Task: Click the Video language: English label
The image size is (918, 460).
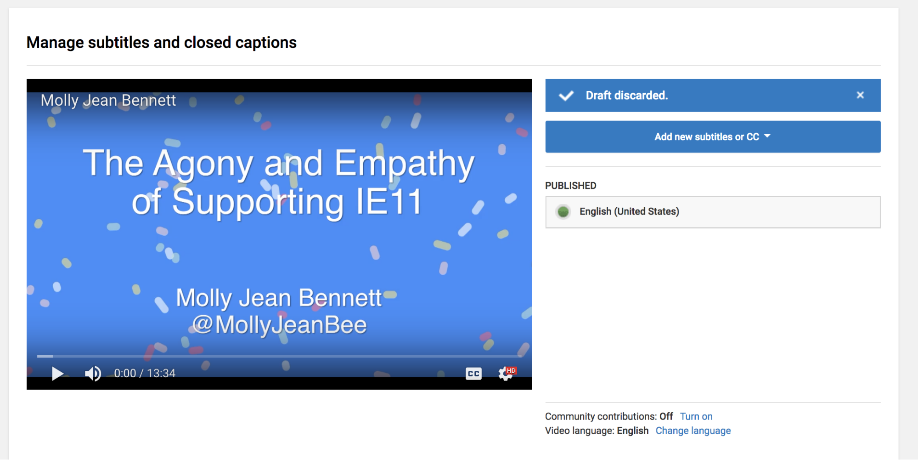Action: (x=597, y=431)
